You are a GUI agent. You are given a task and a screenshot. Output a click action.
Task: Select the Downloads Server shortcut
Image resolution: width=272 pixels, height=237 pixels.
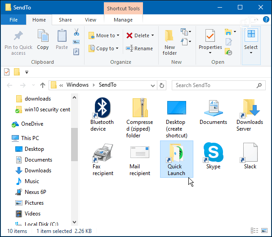(x=250, y=115)
